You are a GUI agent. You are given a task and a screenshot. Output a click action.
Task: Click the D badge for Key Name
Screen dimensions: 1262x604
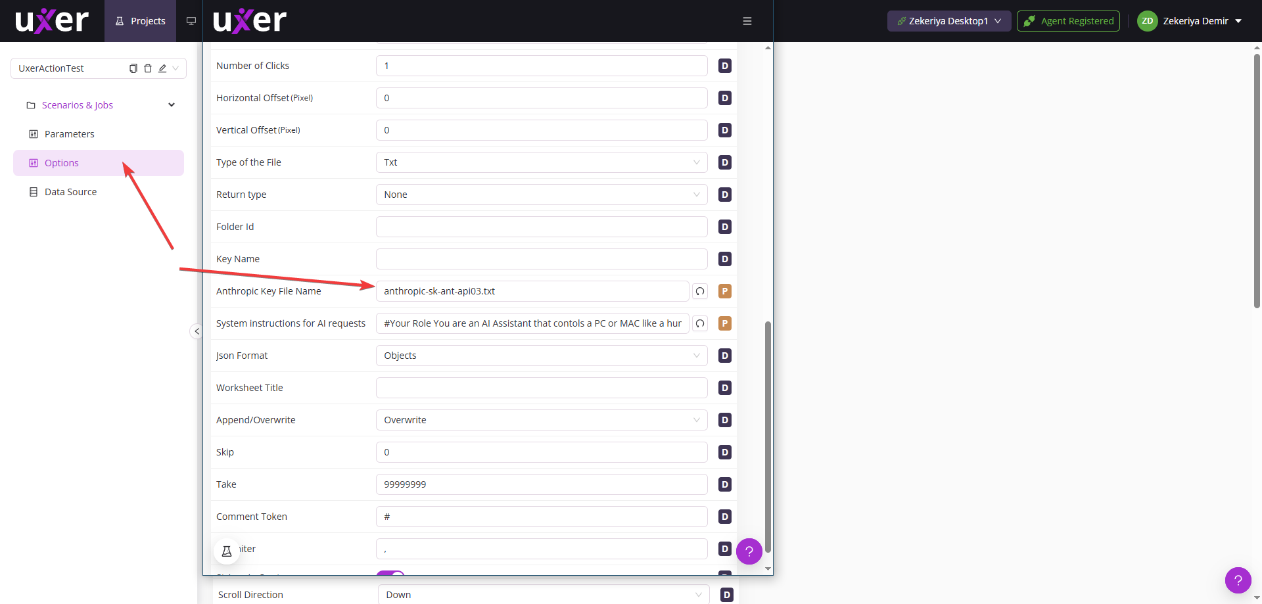pos(725,259)
